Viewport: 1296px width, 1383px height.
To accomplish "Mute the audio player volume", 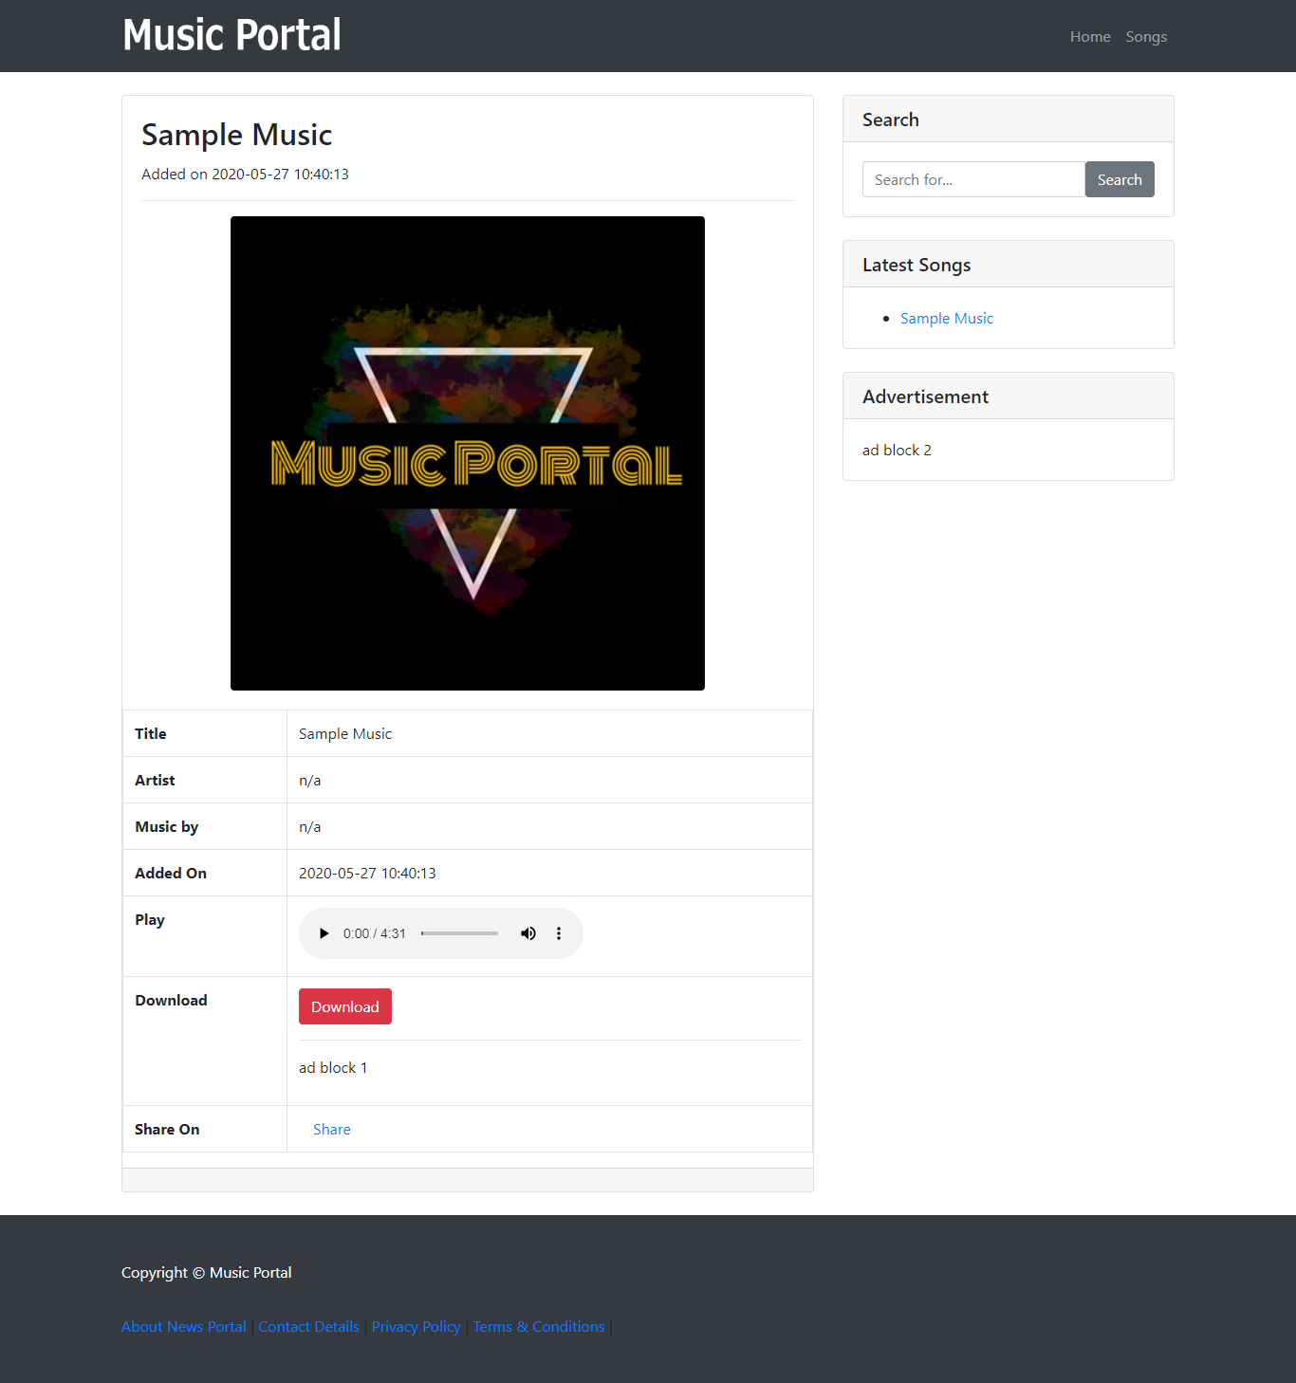I will click(528, 932).
